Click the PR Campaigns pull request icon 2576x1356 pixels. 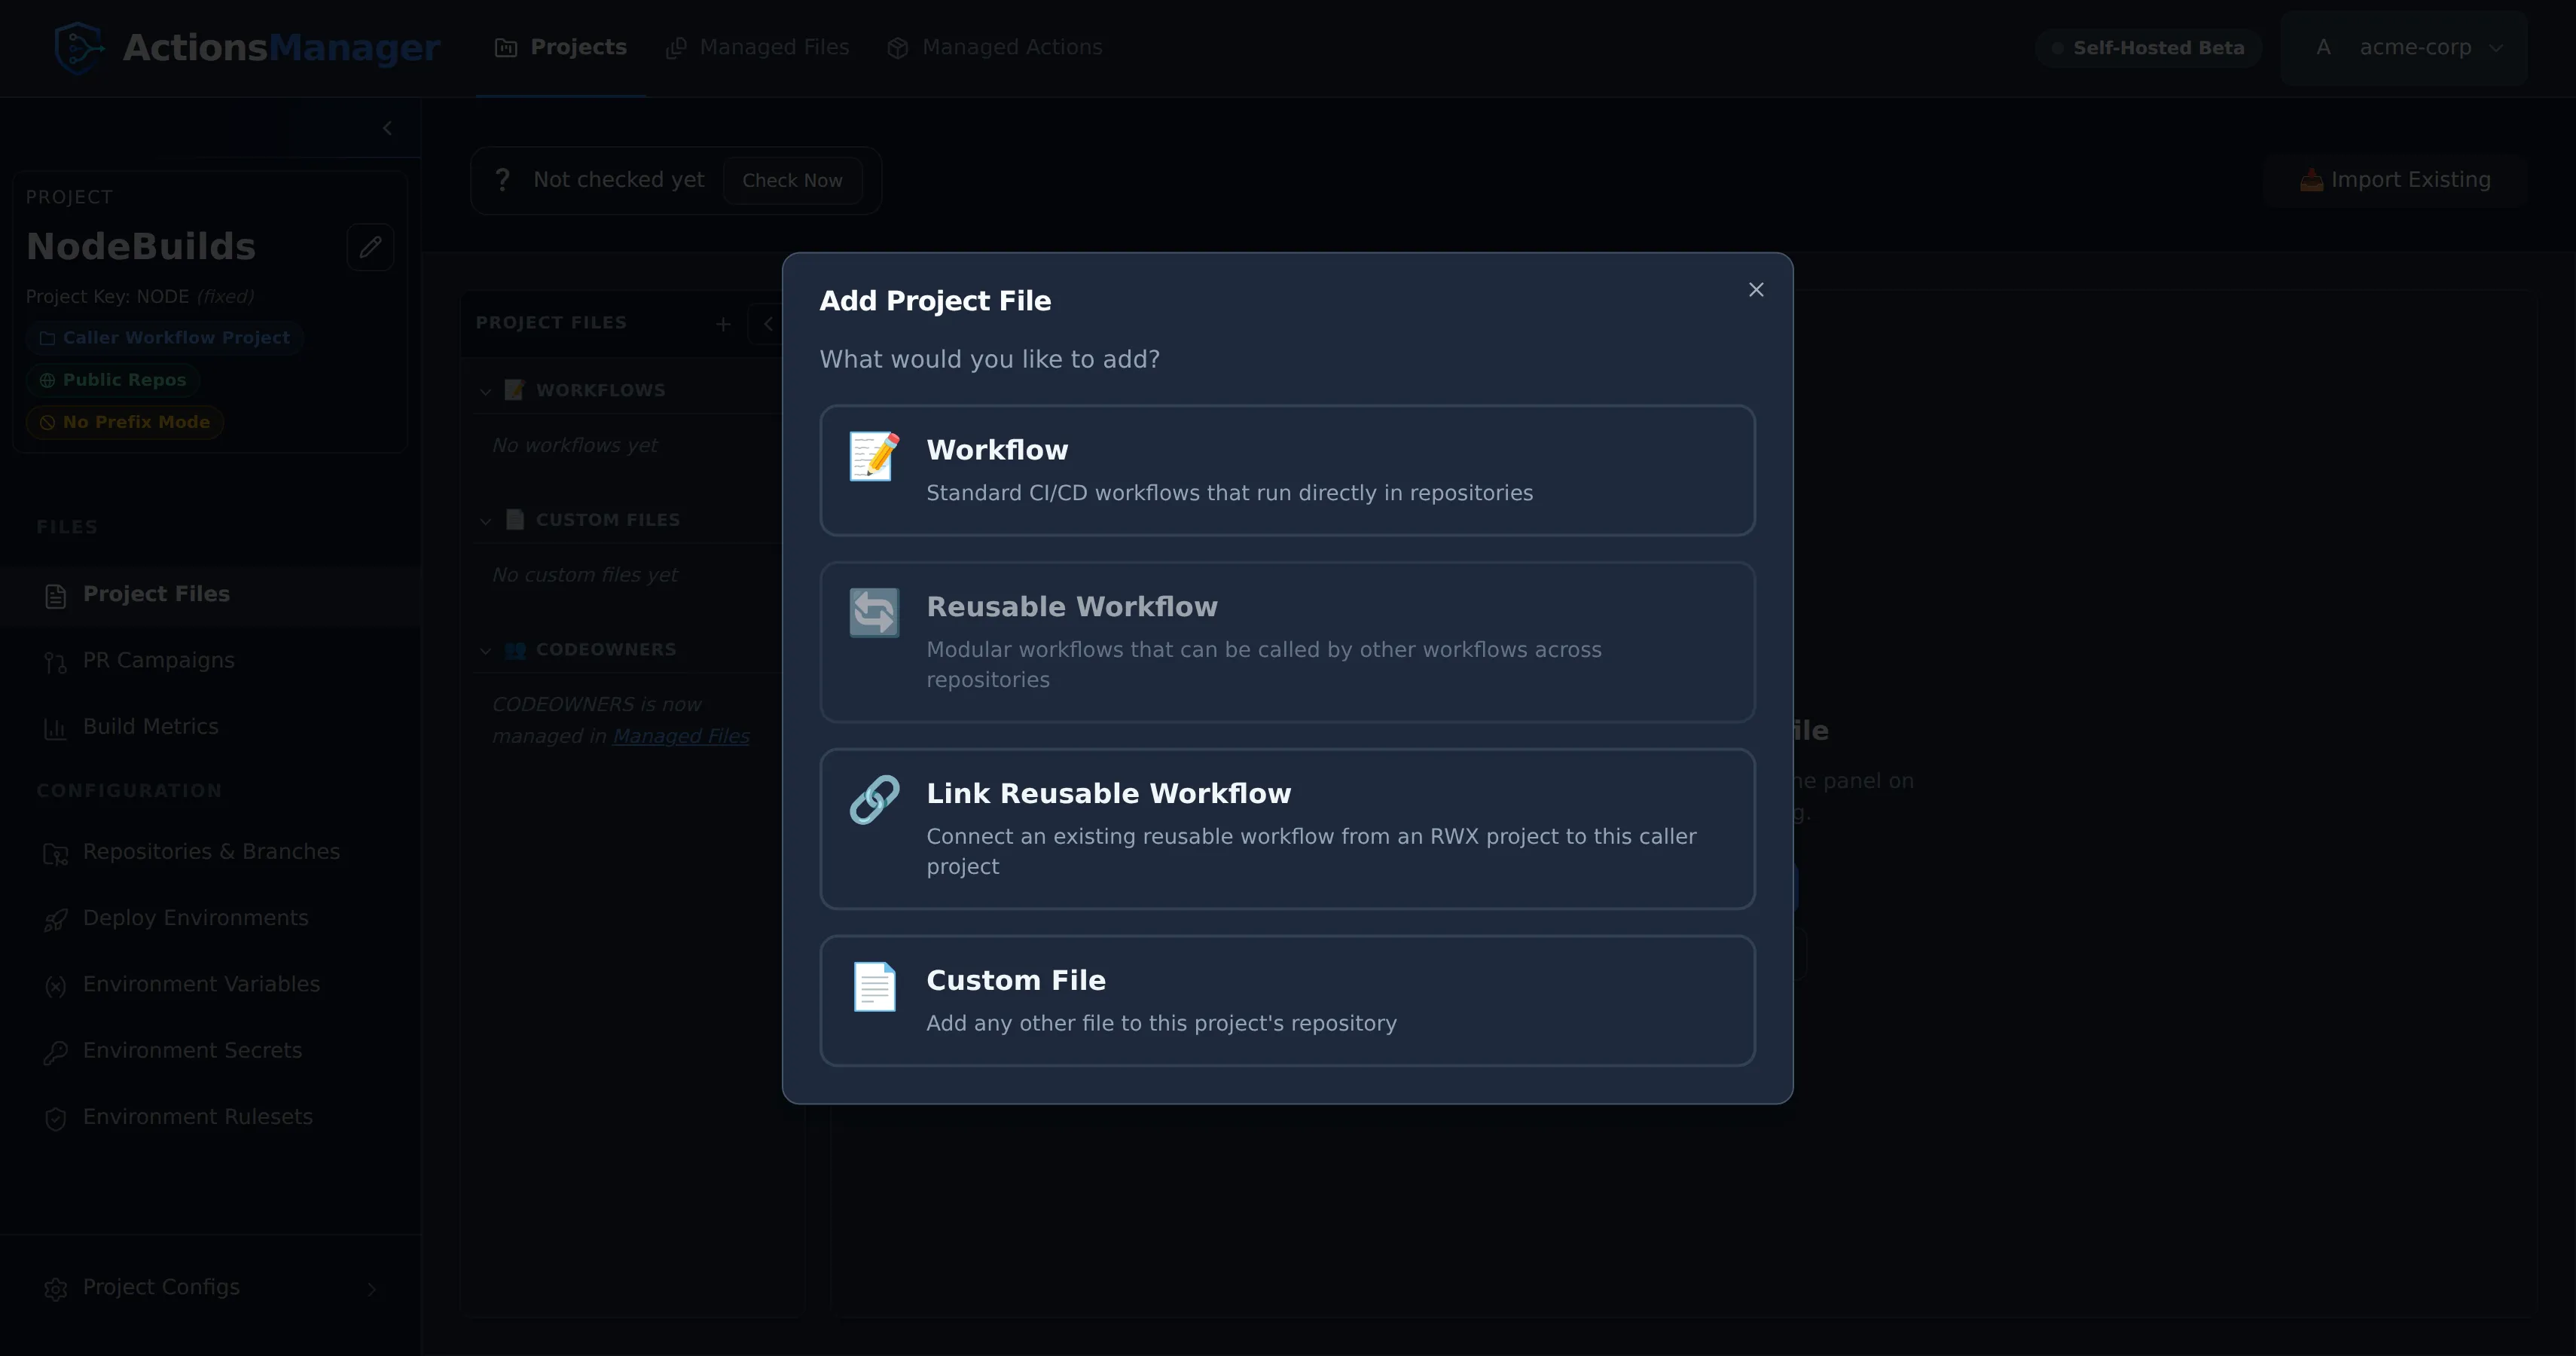(x=56, y=662)
